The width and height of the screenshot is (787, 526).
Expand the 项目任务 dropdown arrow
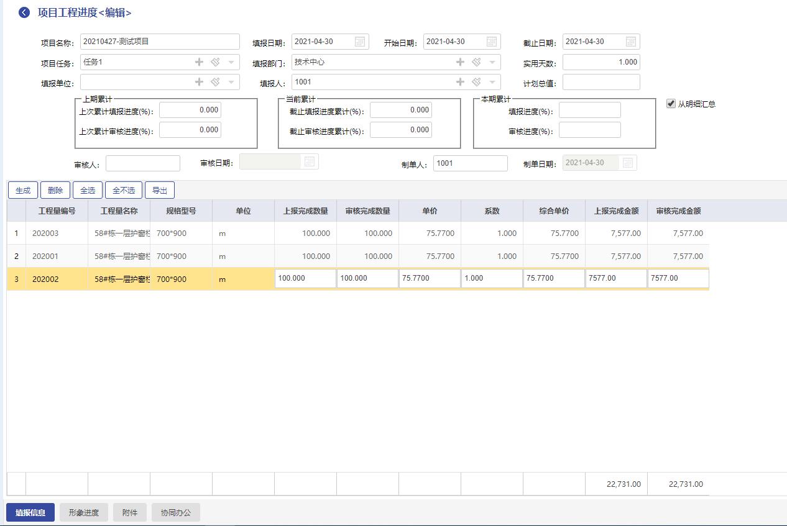coord(231,62)
